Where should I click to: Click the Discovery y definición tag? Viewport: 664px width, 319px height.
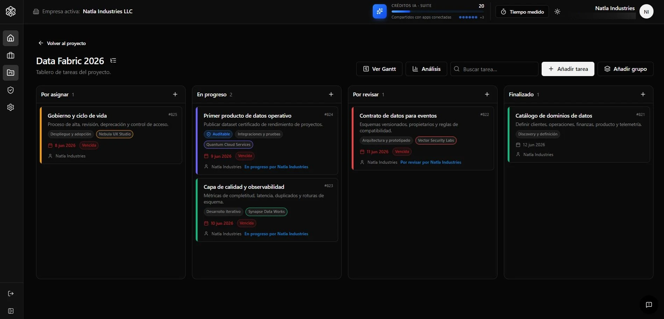pos(538,134)
